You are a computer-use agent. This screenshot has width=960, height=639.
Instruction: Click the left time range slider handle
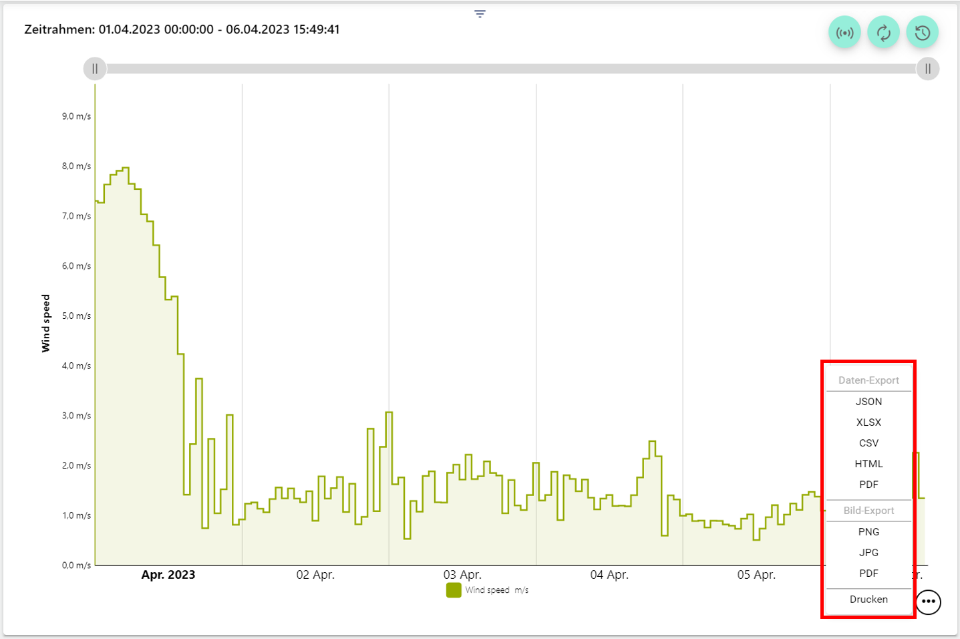pyautogui.click(x=95, y=69)
